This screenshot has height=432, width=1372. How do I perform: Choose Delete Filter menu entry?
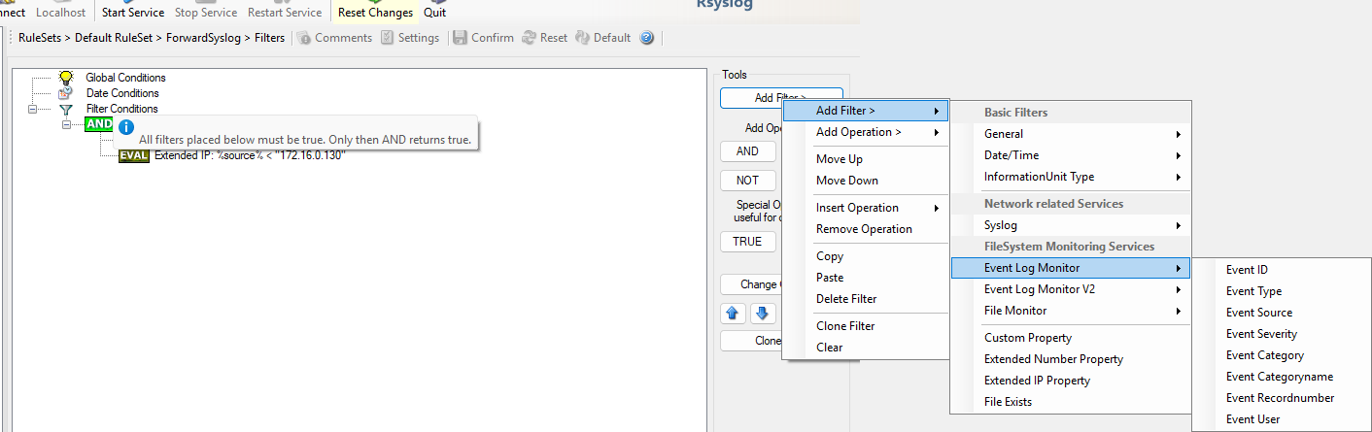pyautogui.click(x=865, y=299)
